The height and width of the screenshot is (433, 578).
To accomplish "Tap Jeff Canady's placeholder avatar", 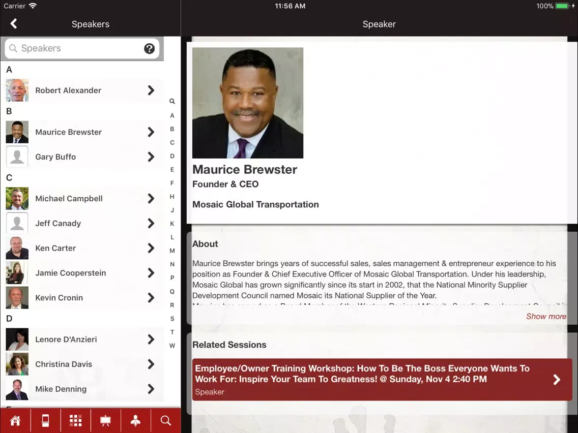I will point(17,223).
